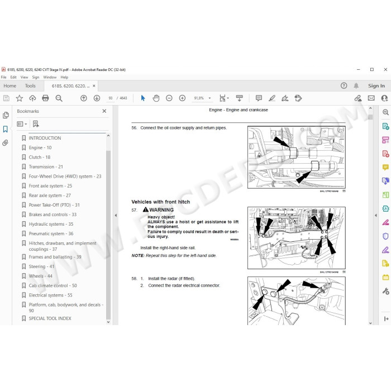Open the Sign document tool
This screenshot has height=391, width=391.
tap(285, 98)
